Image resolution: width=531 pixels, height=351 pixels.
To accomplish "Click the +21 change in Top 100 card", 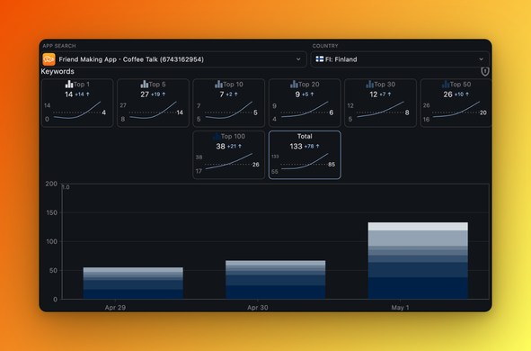I will [x=232, y=147].
